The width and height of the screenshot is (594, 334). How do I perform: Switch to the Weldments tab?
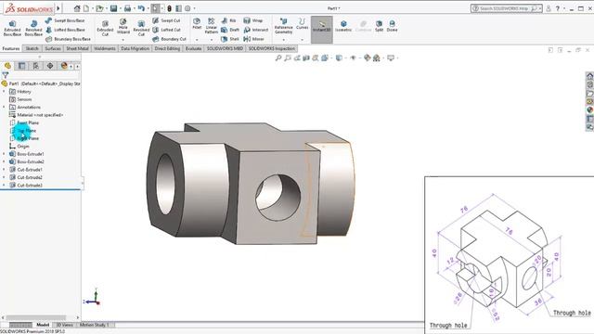click(105, 48)
